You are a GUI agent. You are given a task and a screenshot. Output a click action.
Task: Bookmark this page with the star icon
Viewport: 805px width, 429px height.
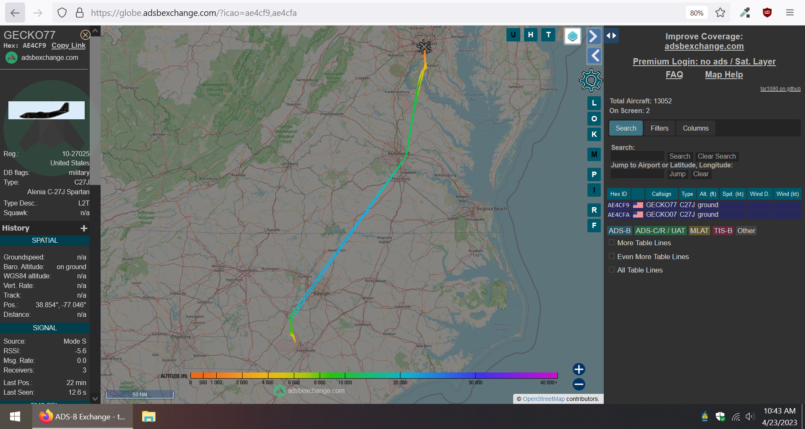pyautogui.click(x=720, y=13)
